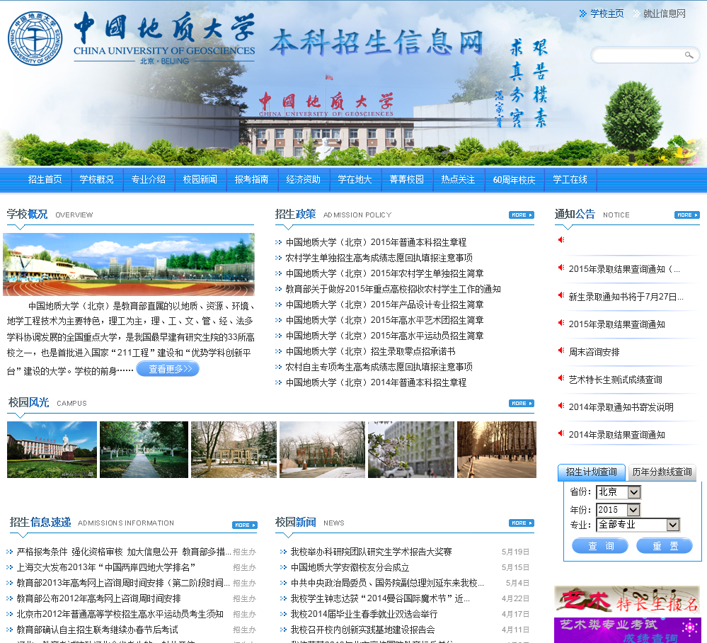The width and height of the screenshot is (707, 643).
Task: Open the 省份 dropdown showing 北京
Action: 618,492
